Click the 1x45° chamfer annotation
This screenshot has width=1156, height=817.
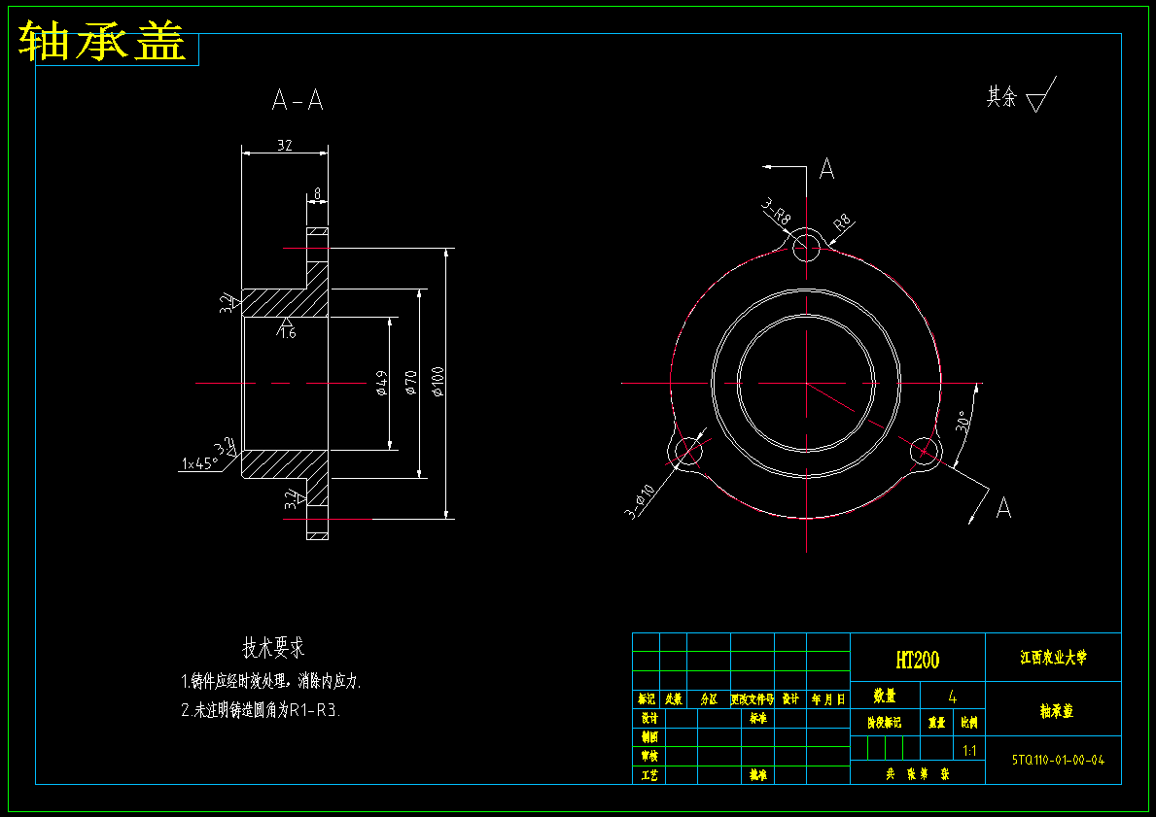tap(199, 463)
